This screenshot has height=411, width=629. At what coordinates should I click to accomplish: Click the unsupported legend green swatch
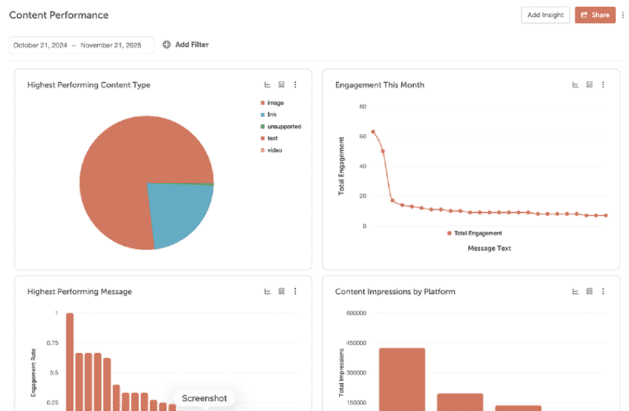(x=263, y=127)
